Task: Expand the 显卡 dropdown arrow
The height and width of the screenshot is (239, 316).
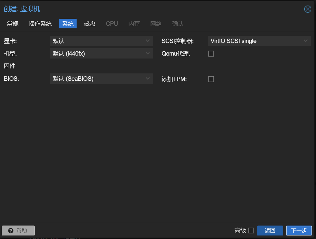Action: (x=148, y=41)
